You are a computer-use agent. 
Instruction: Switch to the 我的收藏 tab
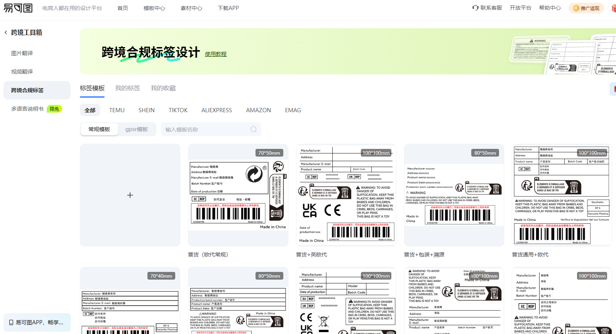(163, 88)
